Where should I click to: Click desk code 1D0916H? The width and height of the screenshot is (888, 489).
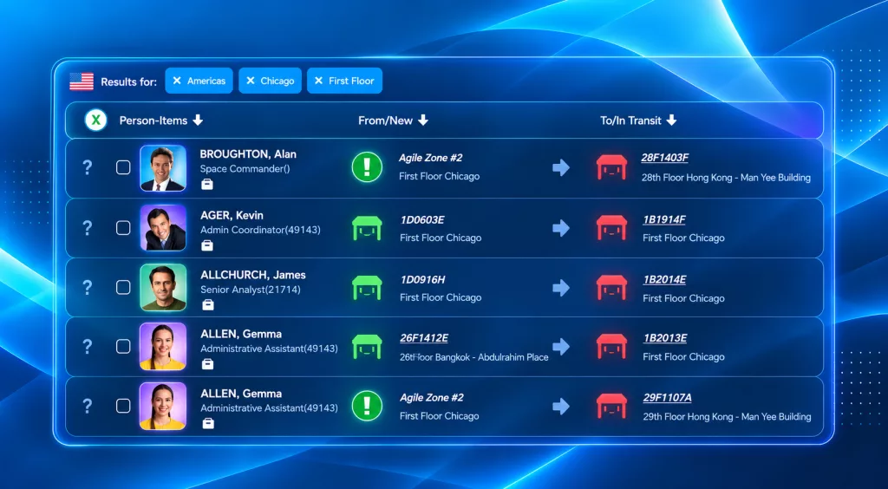tap(422, 279)
